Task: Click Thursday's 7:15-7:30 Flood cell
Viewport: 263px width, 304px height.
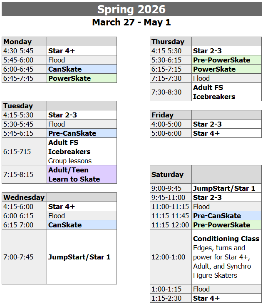Action: [226, 78]
